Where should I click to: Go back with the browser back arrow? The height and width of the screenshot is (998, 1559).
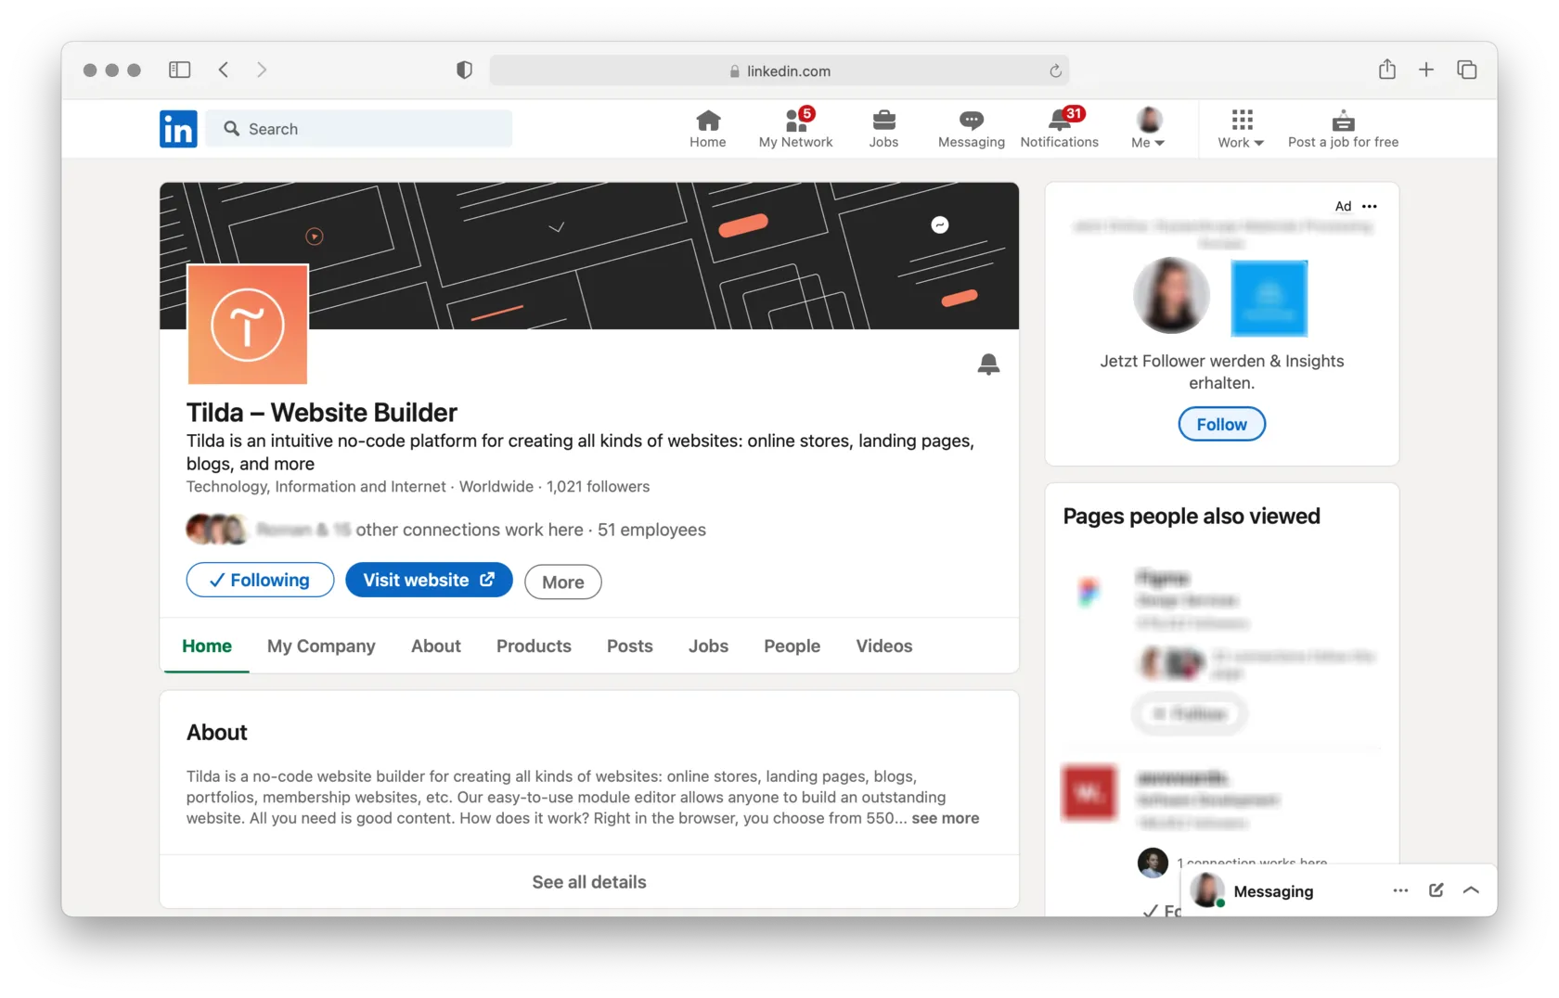pyautogui.click(x=224, y=70)
